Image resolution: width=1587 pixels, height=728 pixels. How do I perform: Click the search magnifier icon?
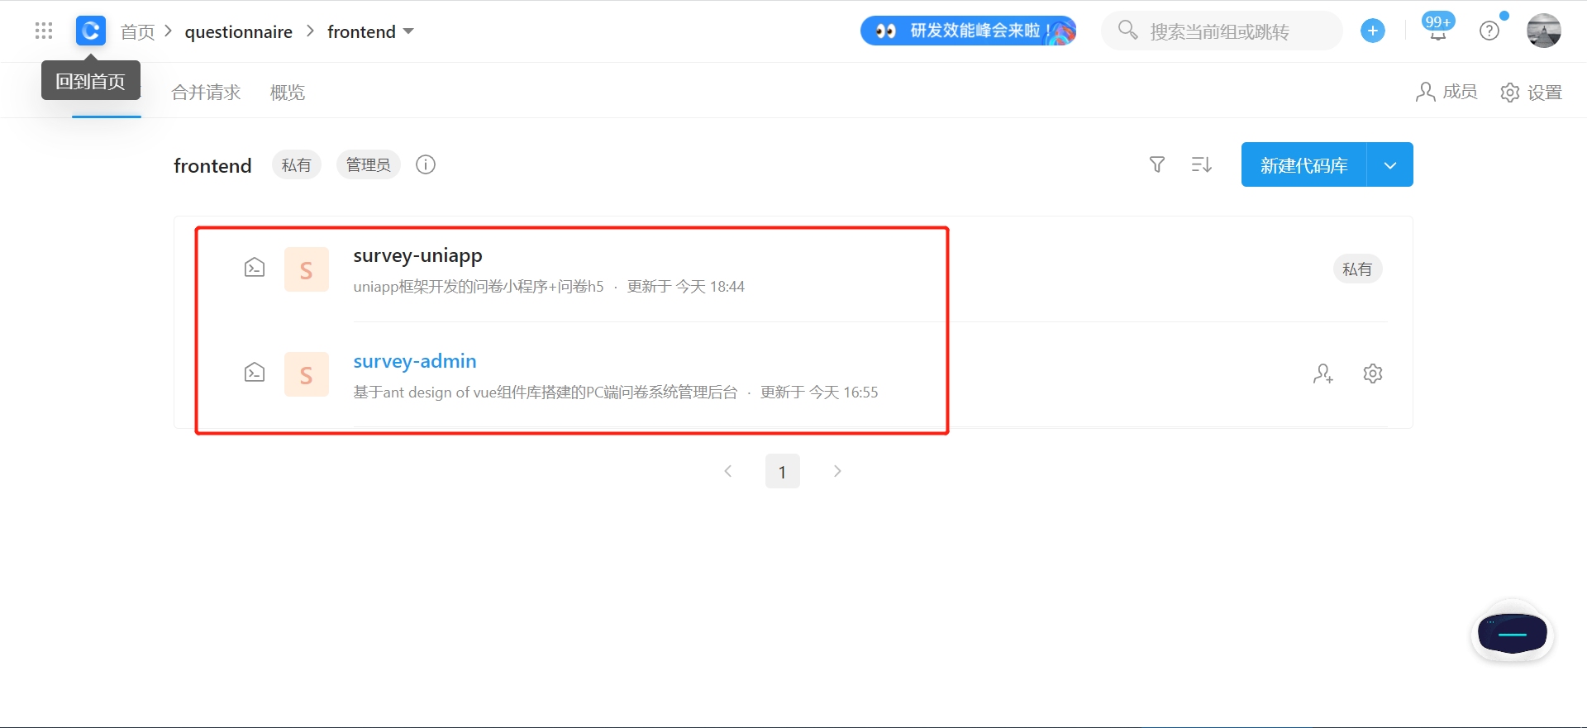click(x=1127, y=31)
